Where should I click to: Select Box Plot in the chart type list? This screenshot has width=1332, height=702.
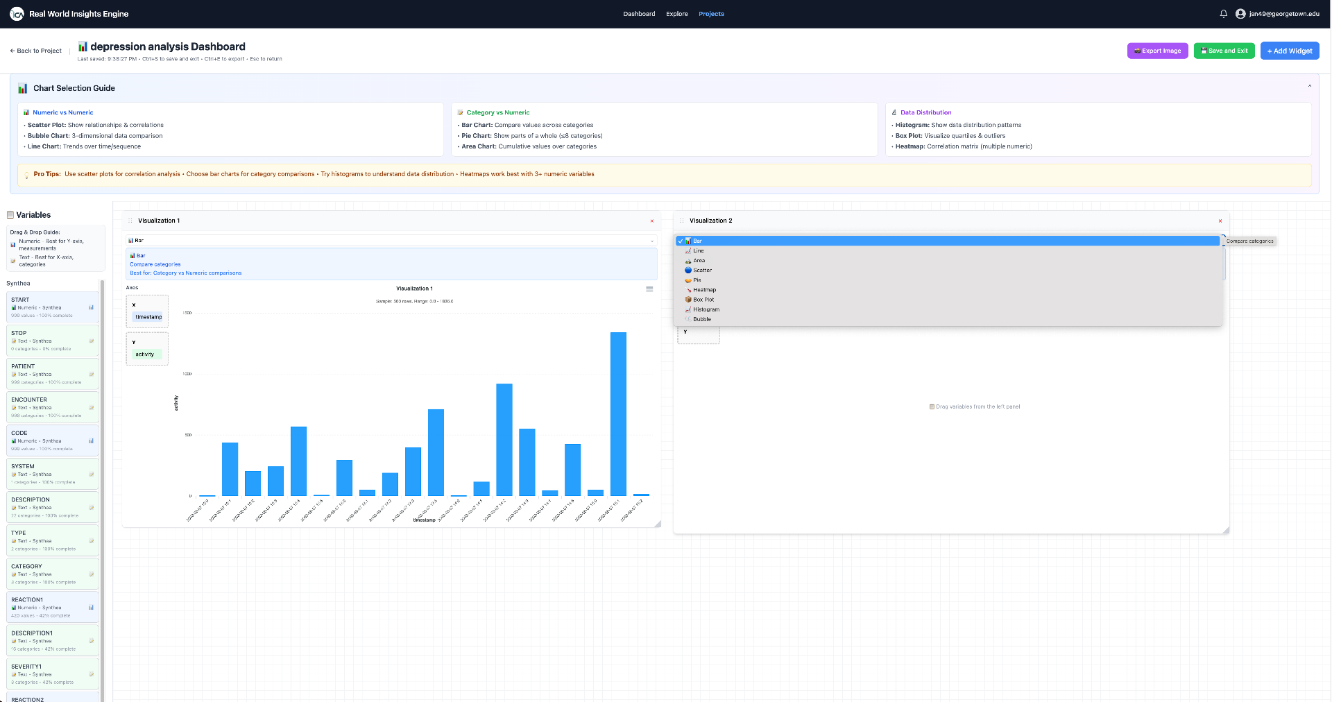tap(948, 300)
